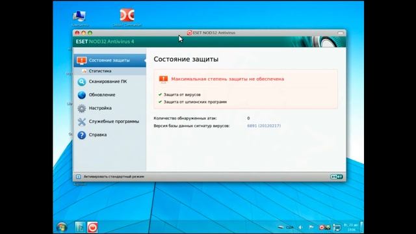Image resolution: width=416 pixels, height=234 pixels.
Task: Close the ESET window with red button
Action: [77, 33]
